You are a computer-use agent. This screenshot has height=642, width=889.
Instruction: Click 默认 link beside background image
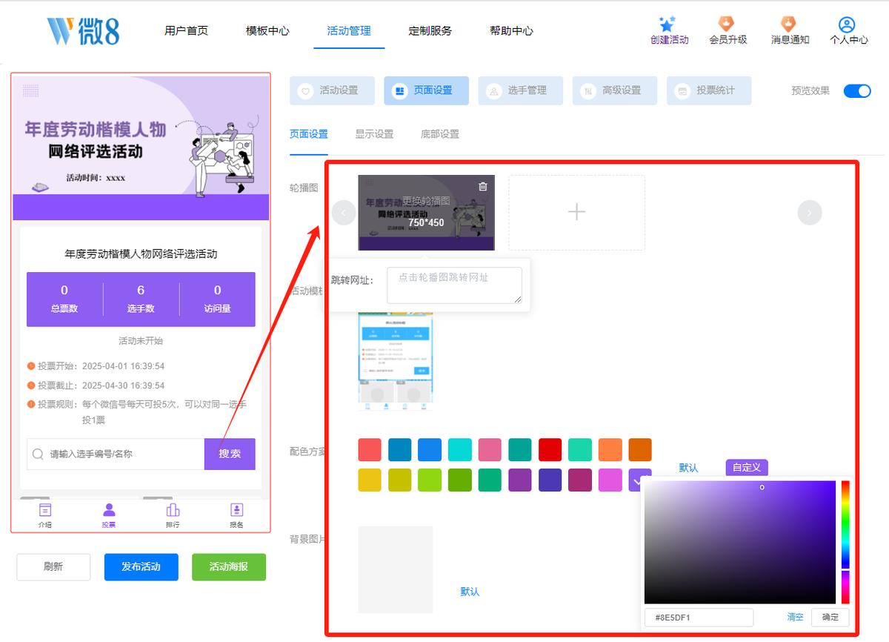tap(470, 592)
